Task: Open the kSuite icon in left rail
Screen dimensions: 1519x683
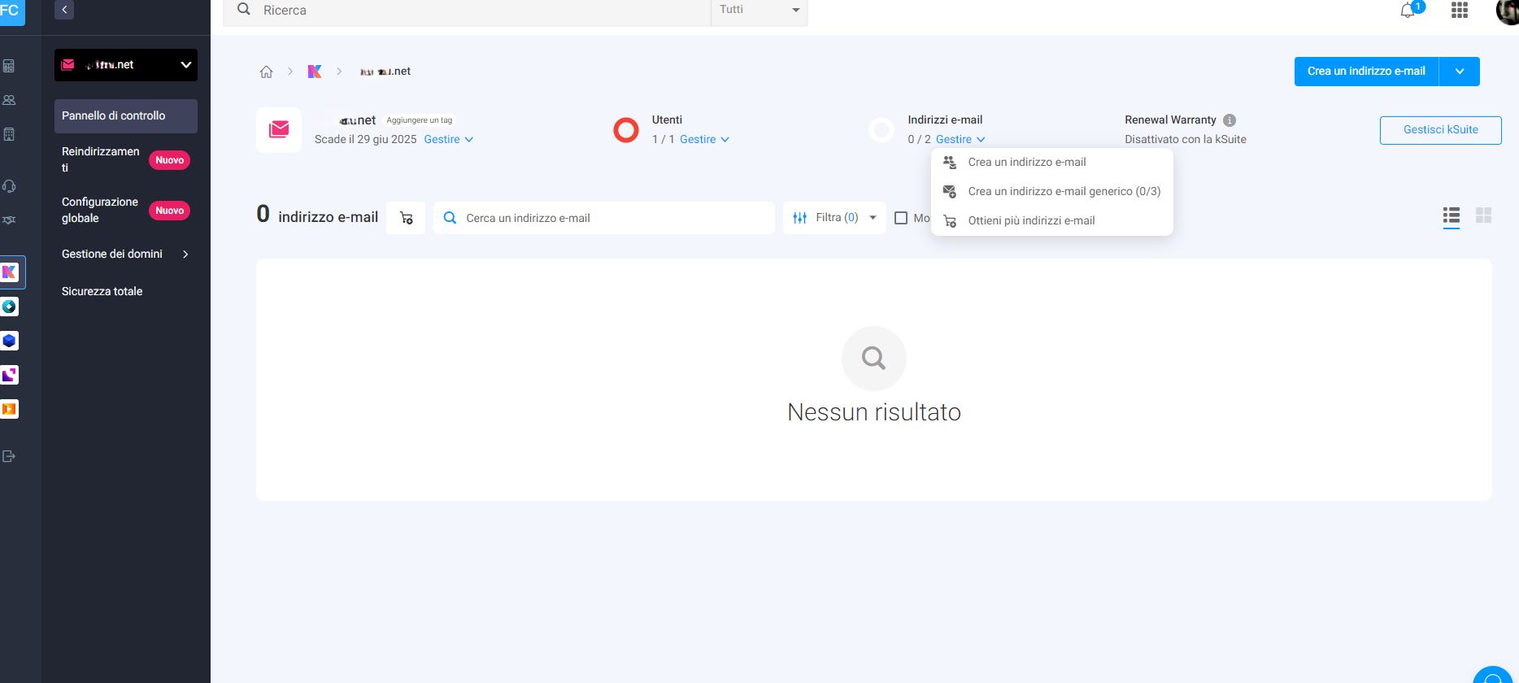Action: click(10, 272)
